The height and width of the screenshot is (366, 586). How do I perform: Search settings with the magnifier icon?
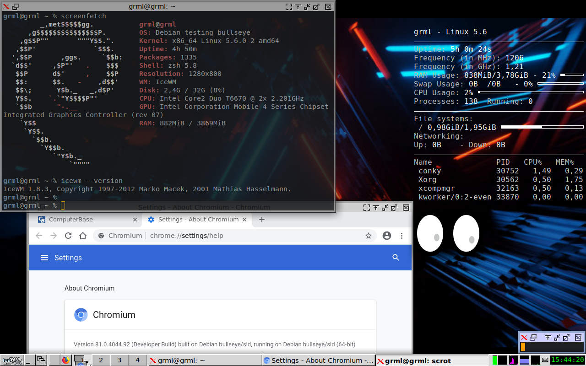pyautogui.click(x=396, y=258)
